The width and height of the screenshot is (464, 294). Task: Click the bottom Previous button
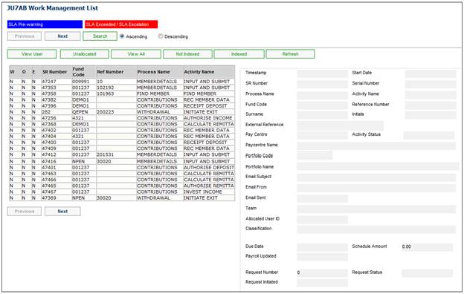tap(25, 212)
